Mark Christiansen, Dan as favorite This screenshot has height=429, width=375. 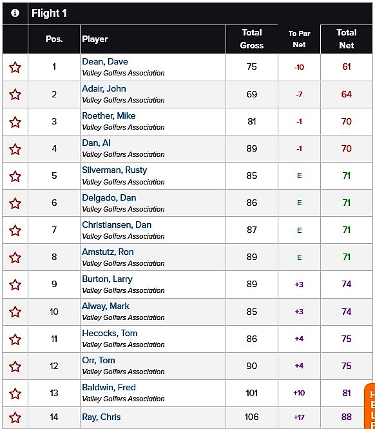click(15, 230)
